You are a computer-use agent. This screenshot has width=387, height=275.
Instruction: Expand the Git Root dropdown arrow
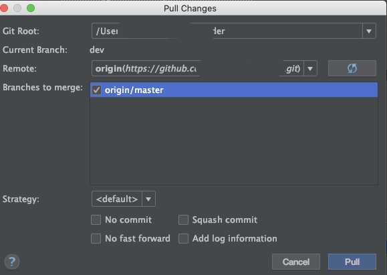[369, 31]
